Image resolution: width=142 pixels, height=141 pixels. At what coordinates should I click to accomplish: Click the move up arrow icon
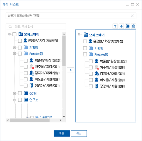pyautogui.click(x=115, y=26)
